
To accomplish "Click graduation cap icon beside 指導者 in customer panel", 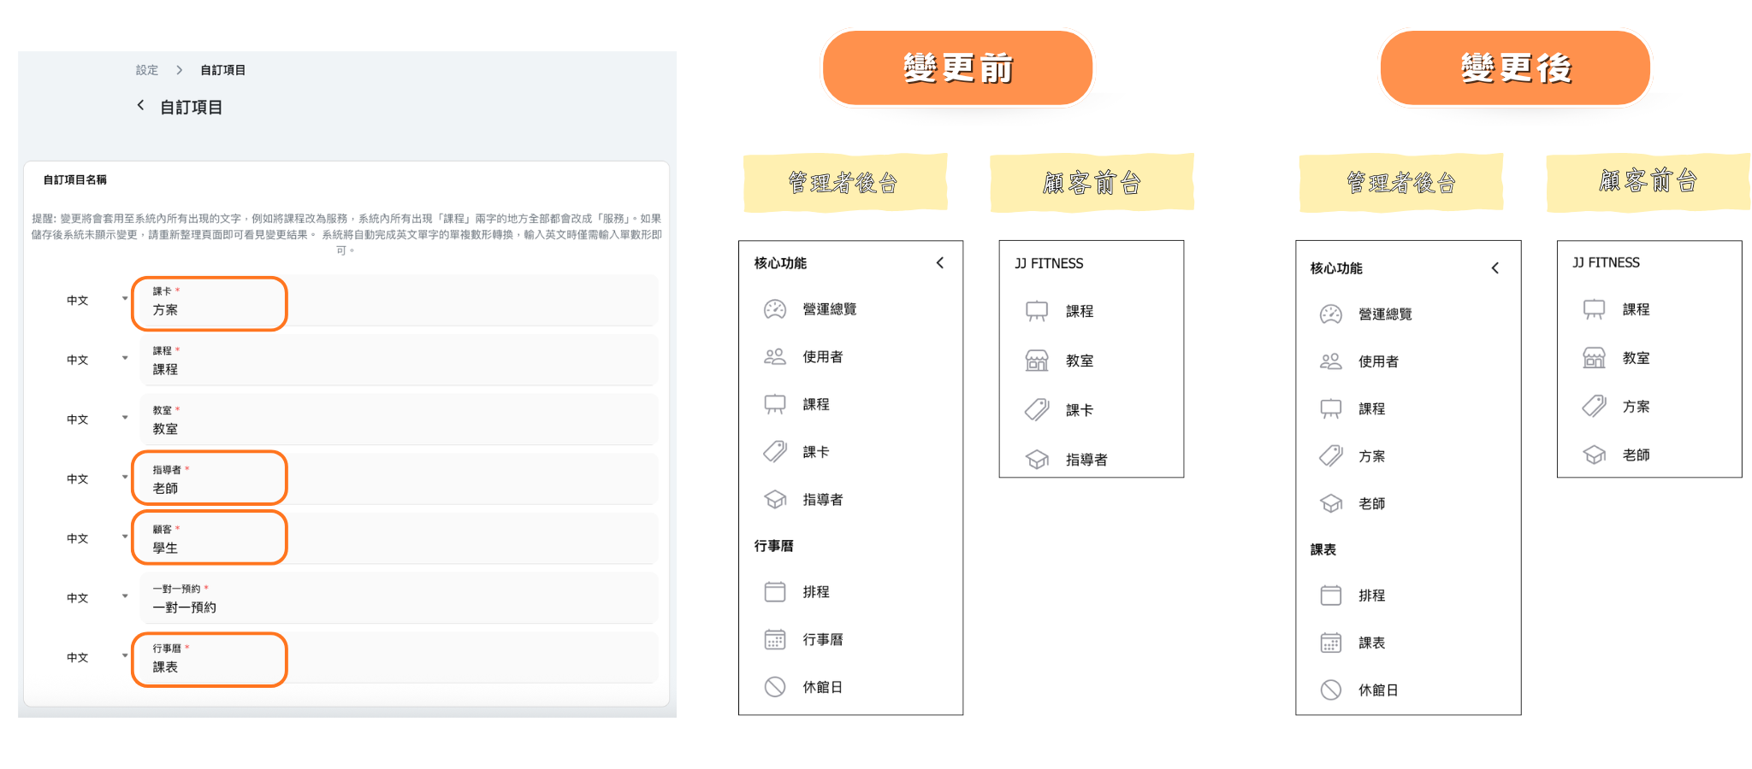I will [x=1037, y=460].
